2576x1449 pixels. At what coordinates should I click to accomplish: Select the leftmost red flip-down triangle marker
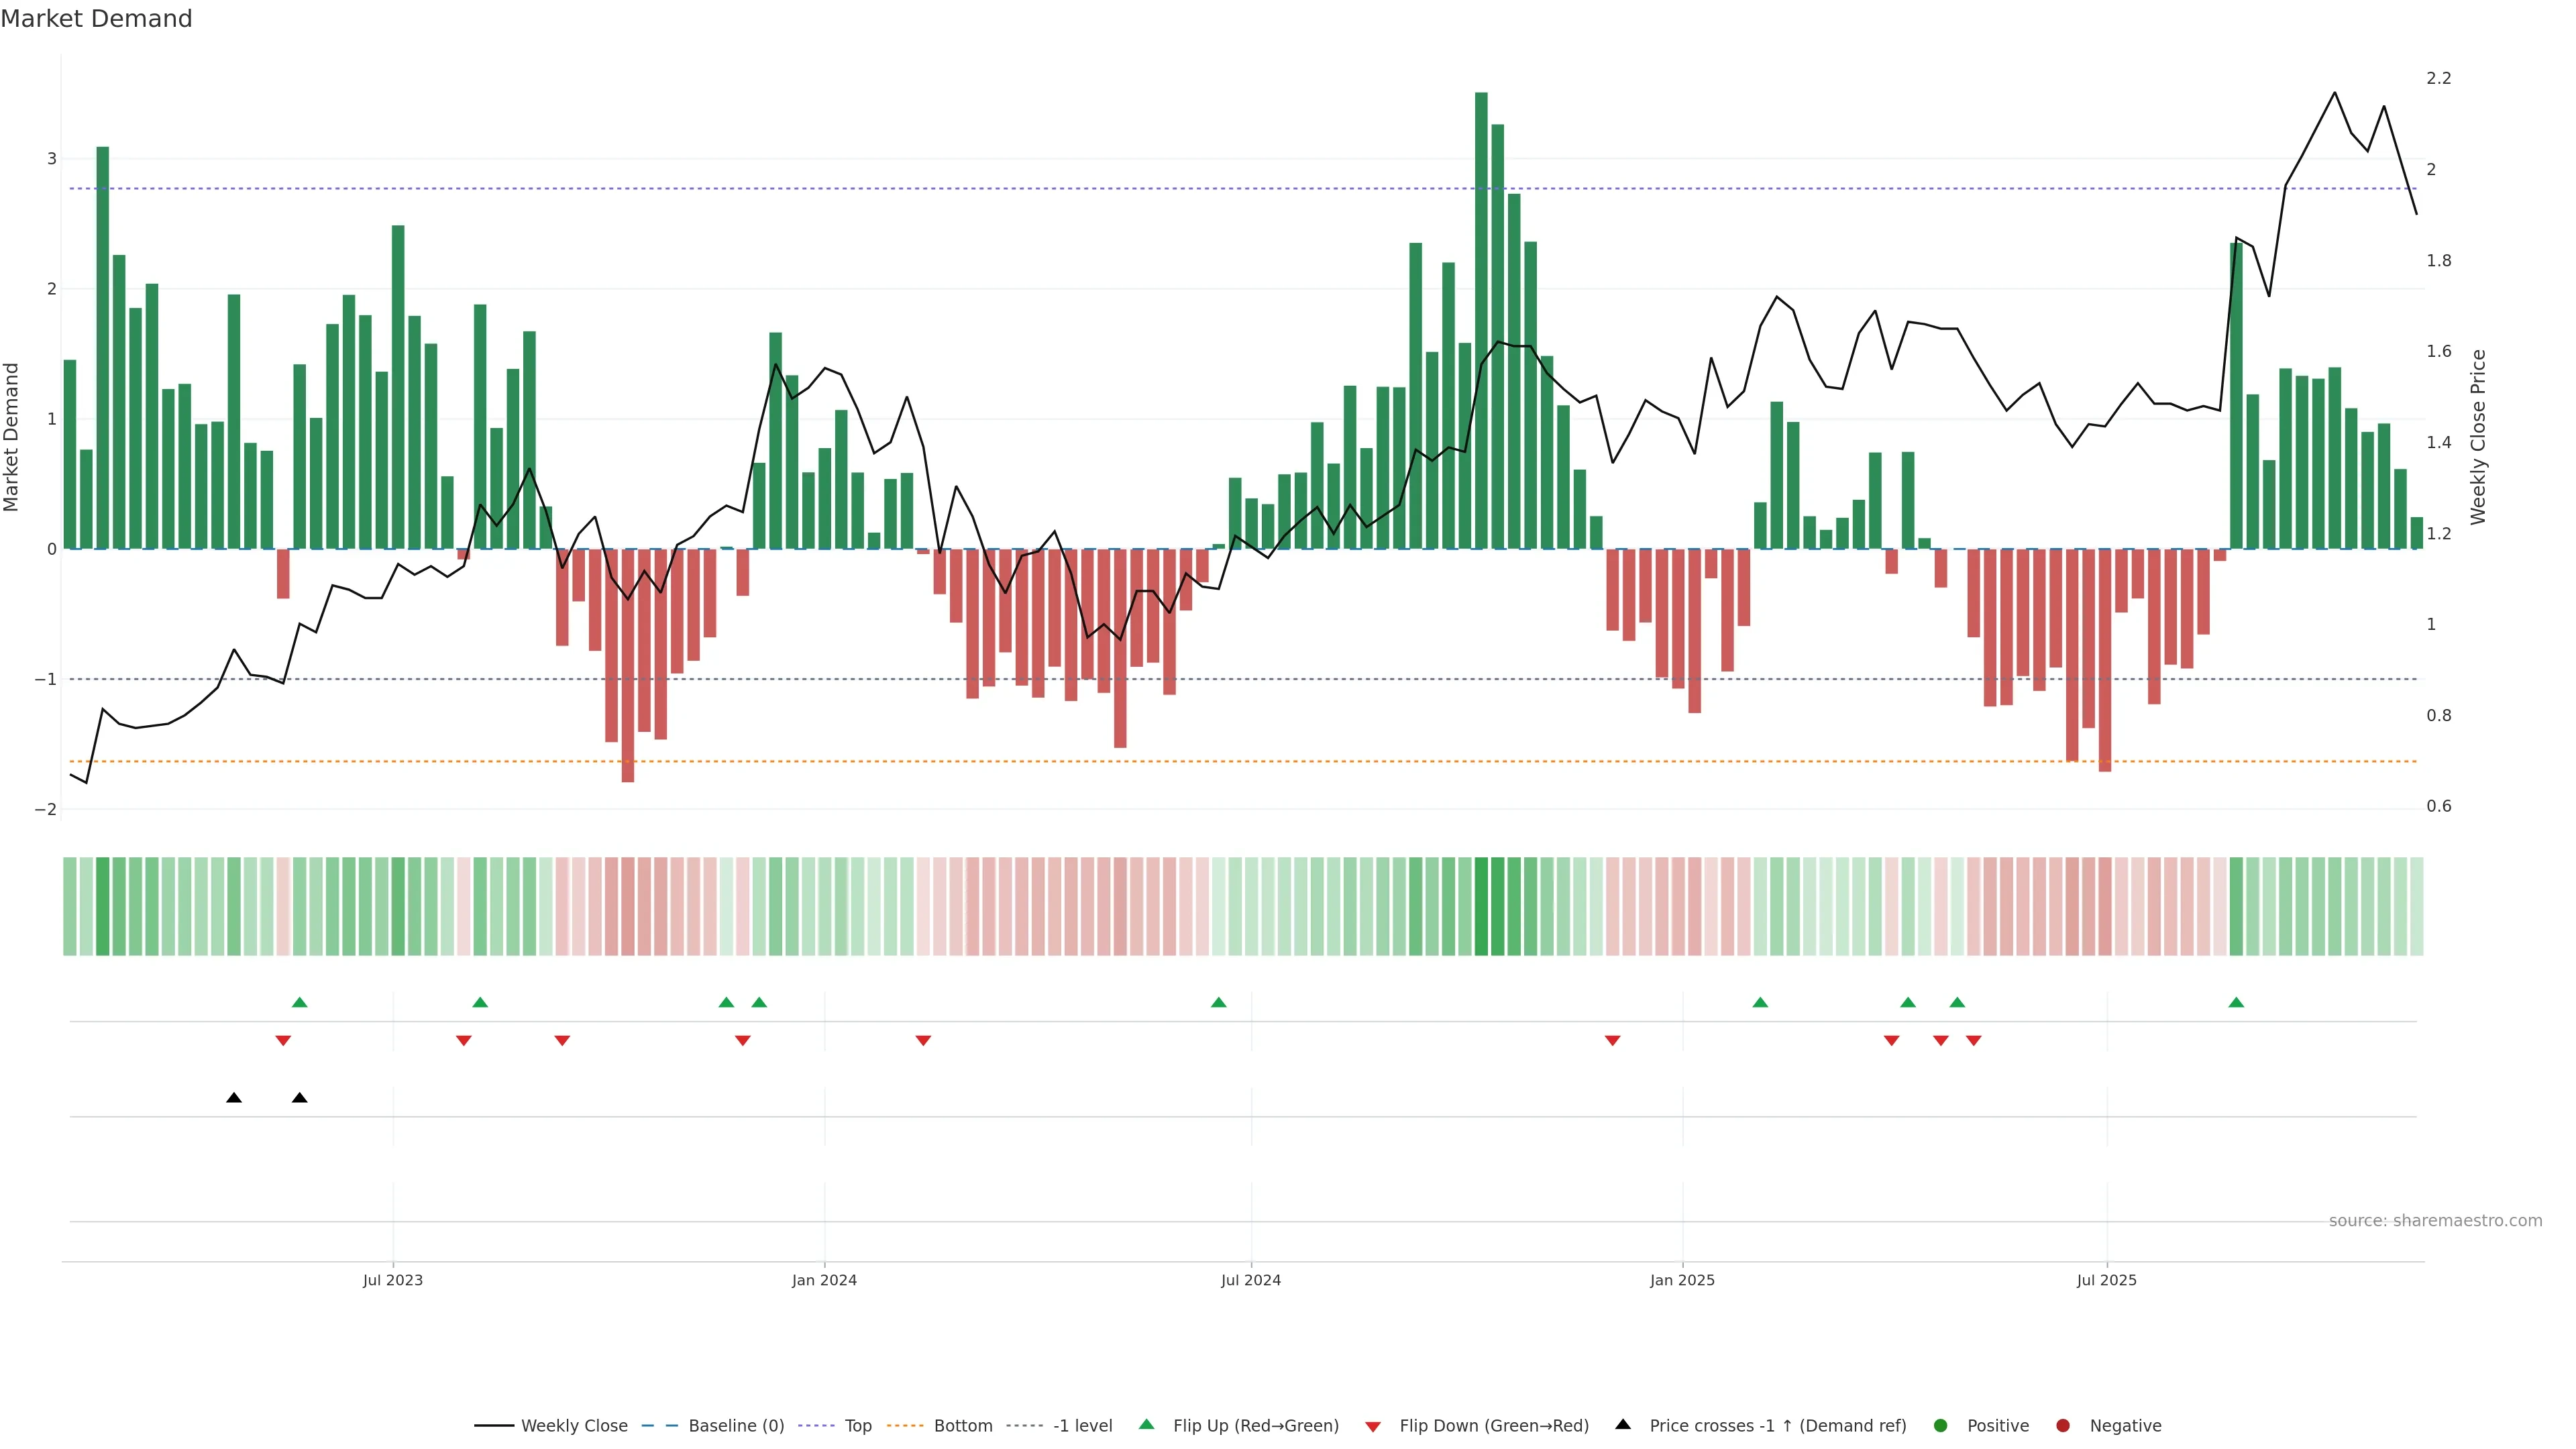283,1041
